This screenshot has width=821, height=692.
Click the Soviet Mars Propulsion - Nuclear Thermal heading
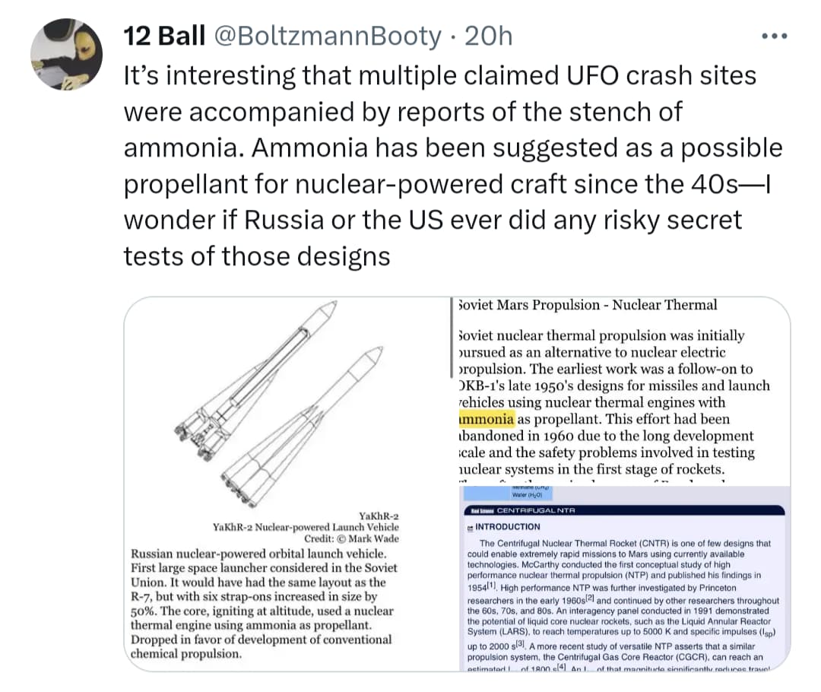(588, 305)
